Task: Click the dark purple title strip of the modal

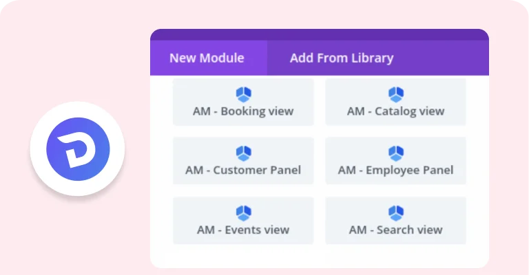Action: point(320,34)
